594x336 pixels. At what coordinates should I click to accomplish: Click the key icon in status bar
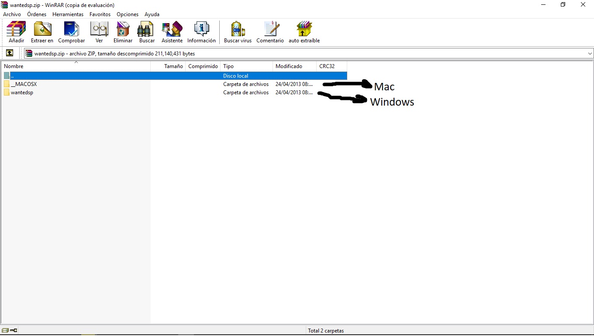[x=14, y=330]
